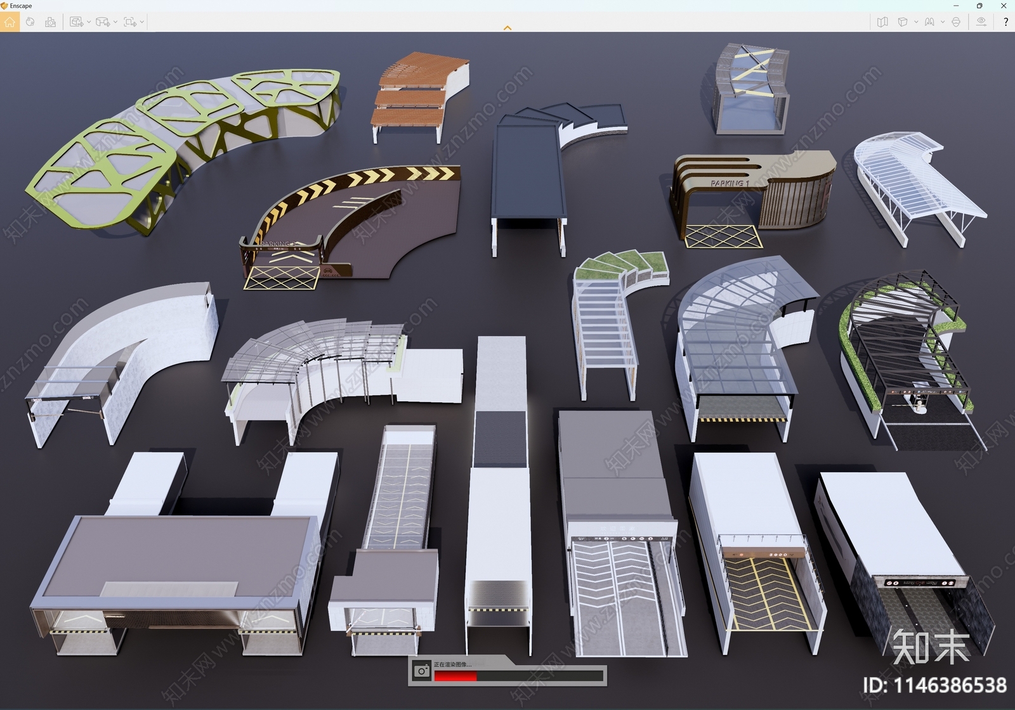Click the Enscape logo in title bar
1015x710 pixels.
click(x=4, y=6)
